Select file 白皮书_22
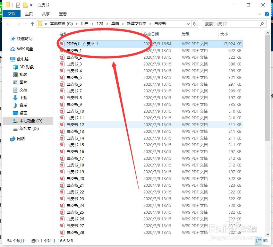273x247 pixels. coord(151,192)
